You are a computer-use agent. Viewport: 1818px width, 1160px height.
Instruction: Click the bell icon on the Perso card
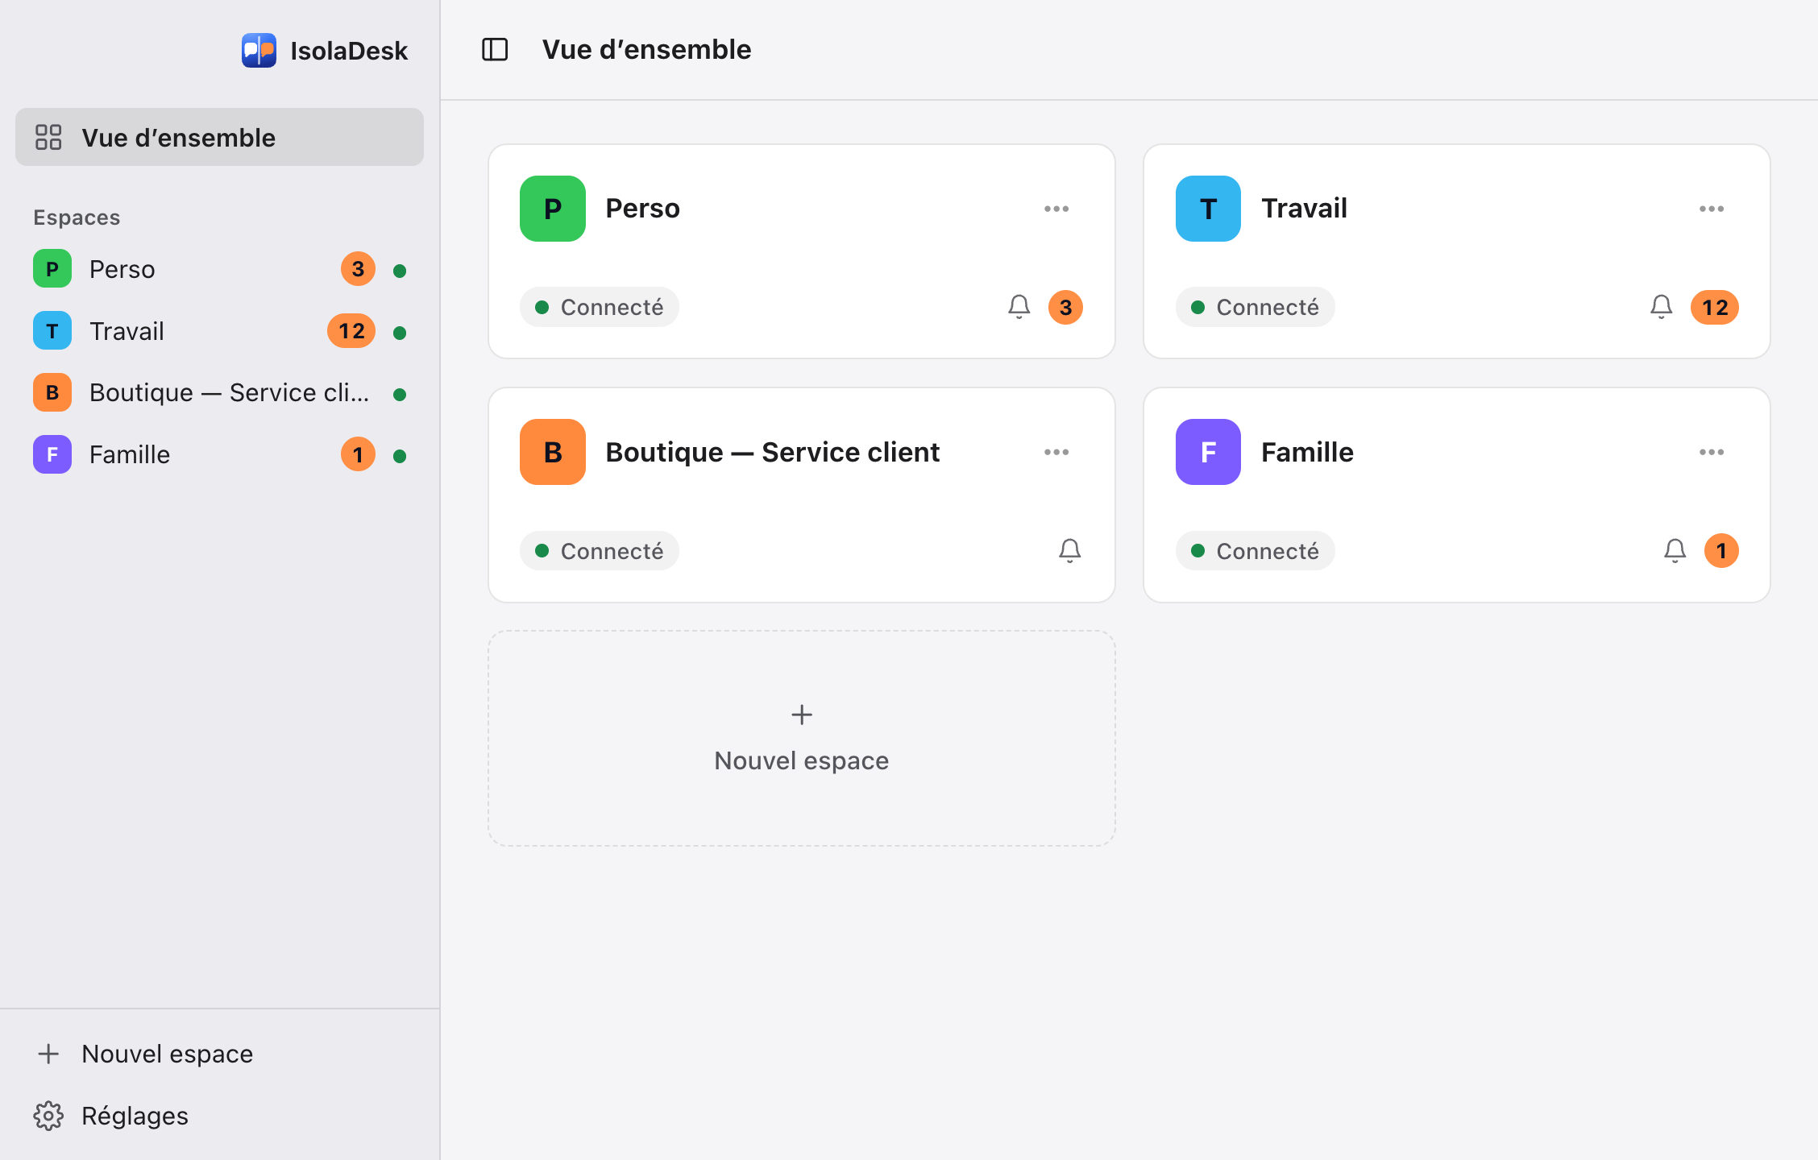coord(1019,307)
